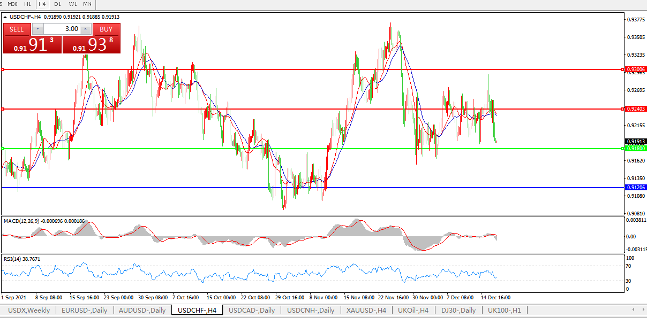Open the volume decrease arrow beside SELL
Viewport: 647px width, 318px height.
pyautogui.click(x=37, y=29)
